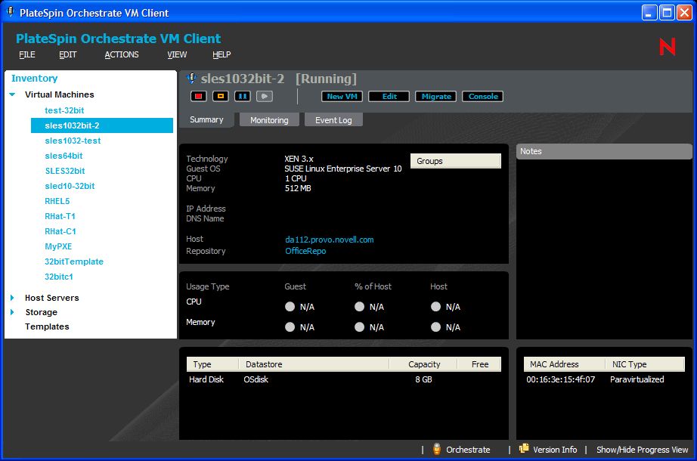
Task: Click the Version Info icon
Action: [x=524, y=449]
